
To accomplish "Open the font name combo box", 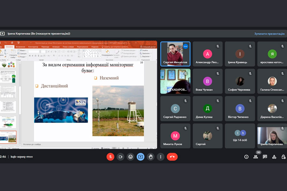I will (34, 52).
